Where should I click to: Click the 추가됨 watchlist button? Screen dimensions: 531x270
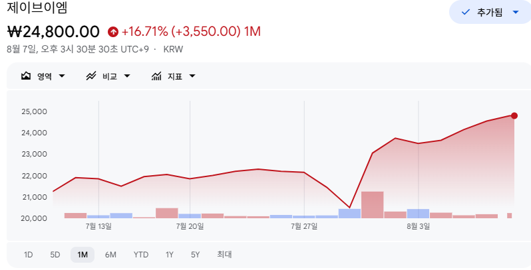tap(490, 12)
